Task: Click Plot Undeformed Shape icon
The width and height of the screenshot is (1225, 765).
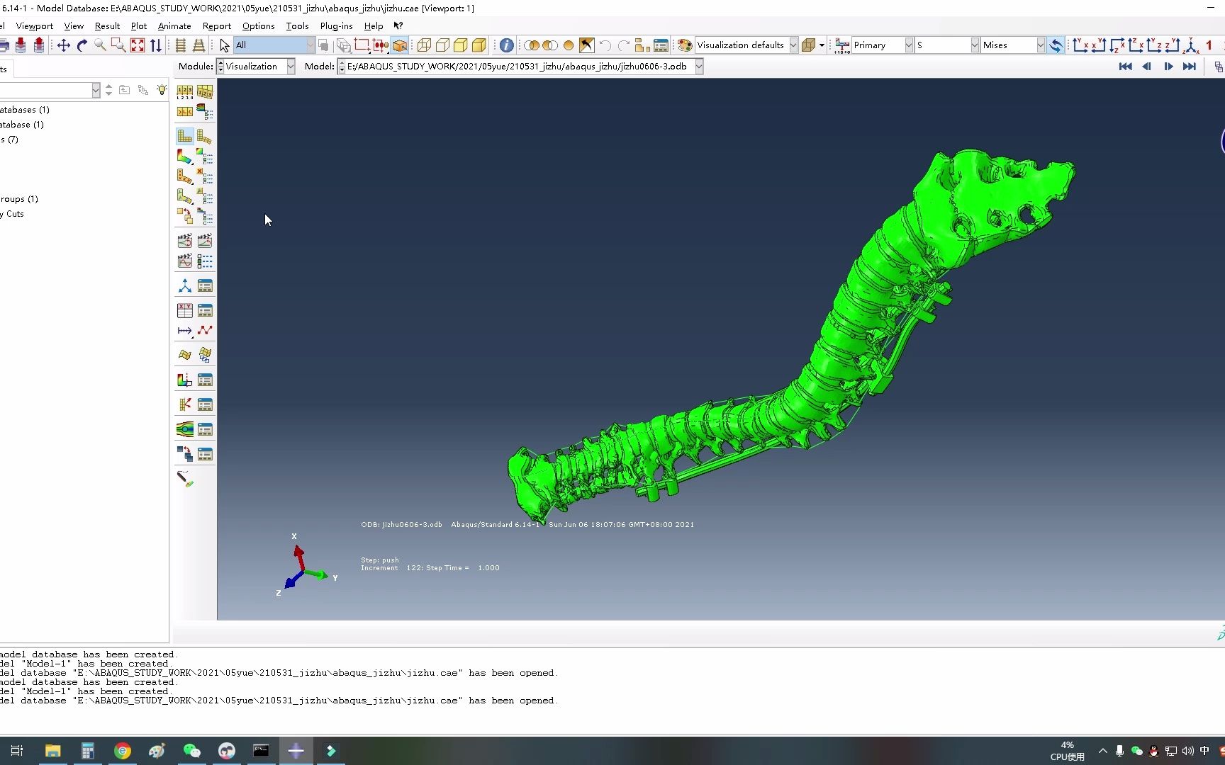Action: tap(184, 136)
